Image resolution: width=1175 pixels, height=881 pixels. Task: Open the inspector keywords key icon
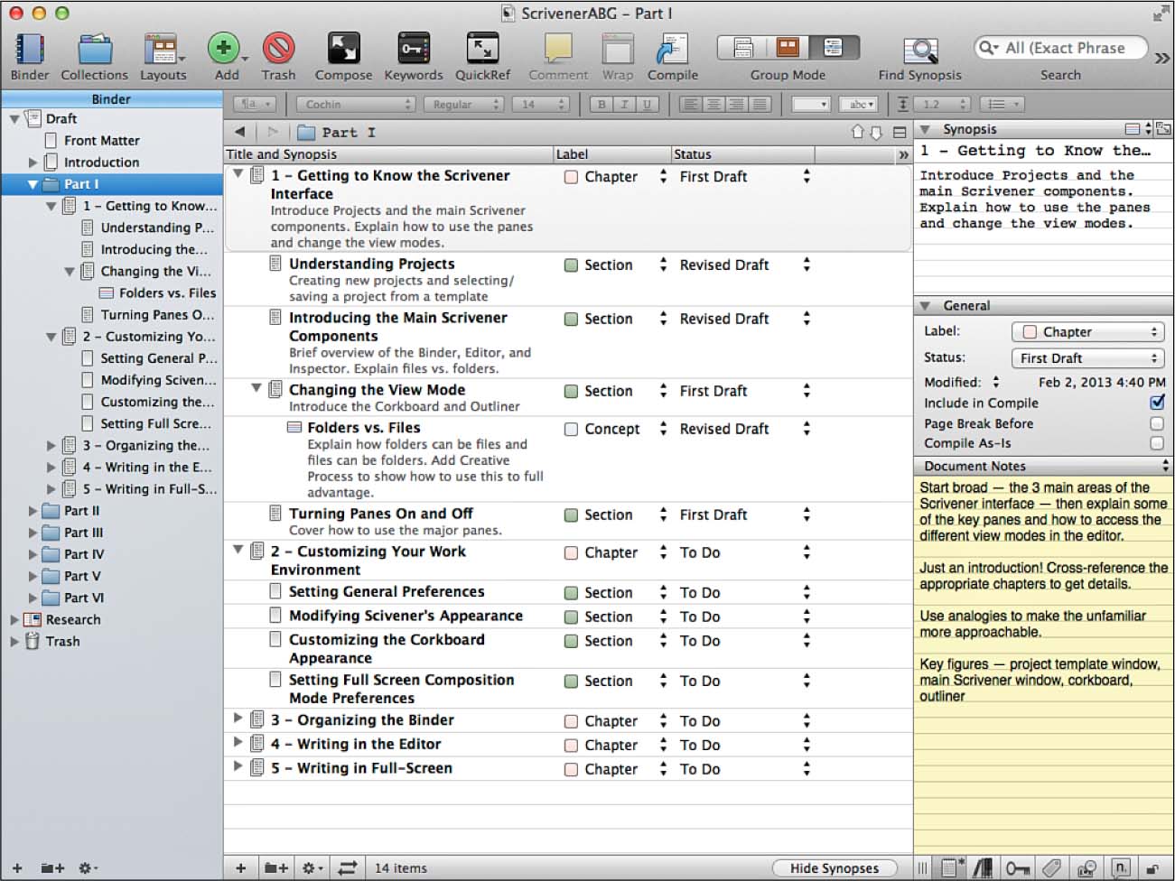click(1018, 868)
